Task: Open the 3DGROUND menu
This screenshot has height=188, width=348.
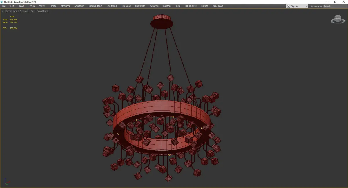Action: coord(191,6)
